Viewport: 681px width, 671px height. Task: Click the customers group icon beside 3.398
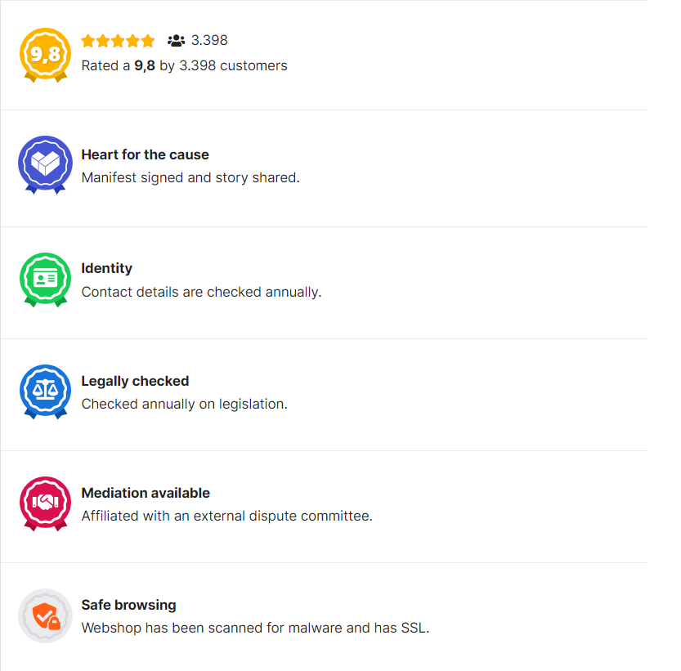(x=176, y=41)
